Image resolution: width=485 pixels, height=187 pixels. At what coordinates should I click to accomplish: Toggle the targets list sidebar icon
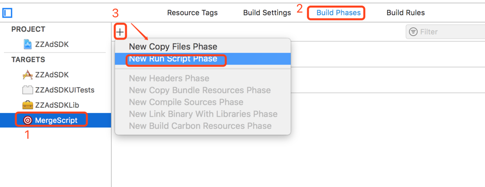[x=7, y=13]
